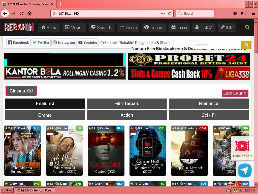Open the Facebook social button
258x194 pixels.
click(18, 42)
